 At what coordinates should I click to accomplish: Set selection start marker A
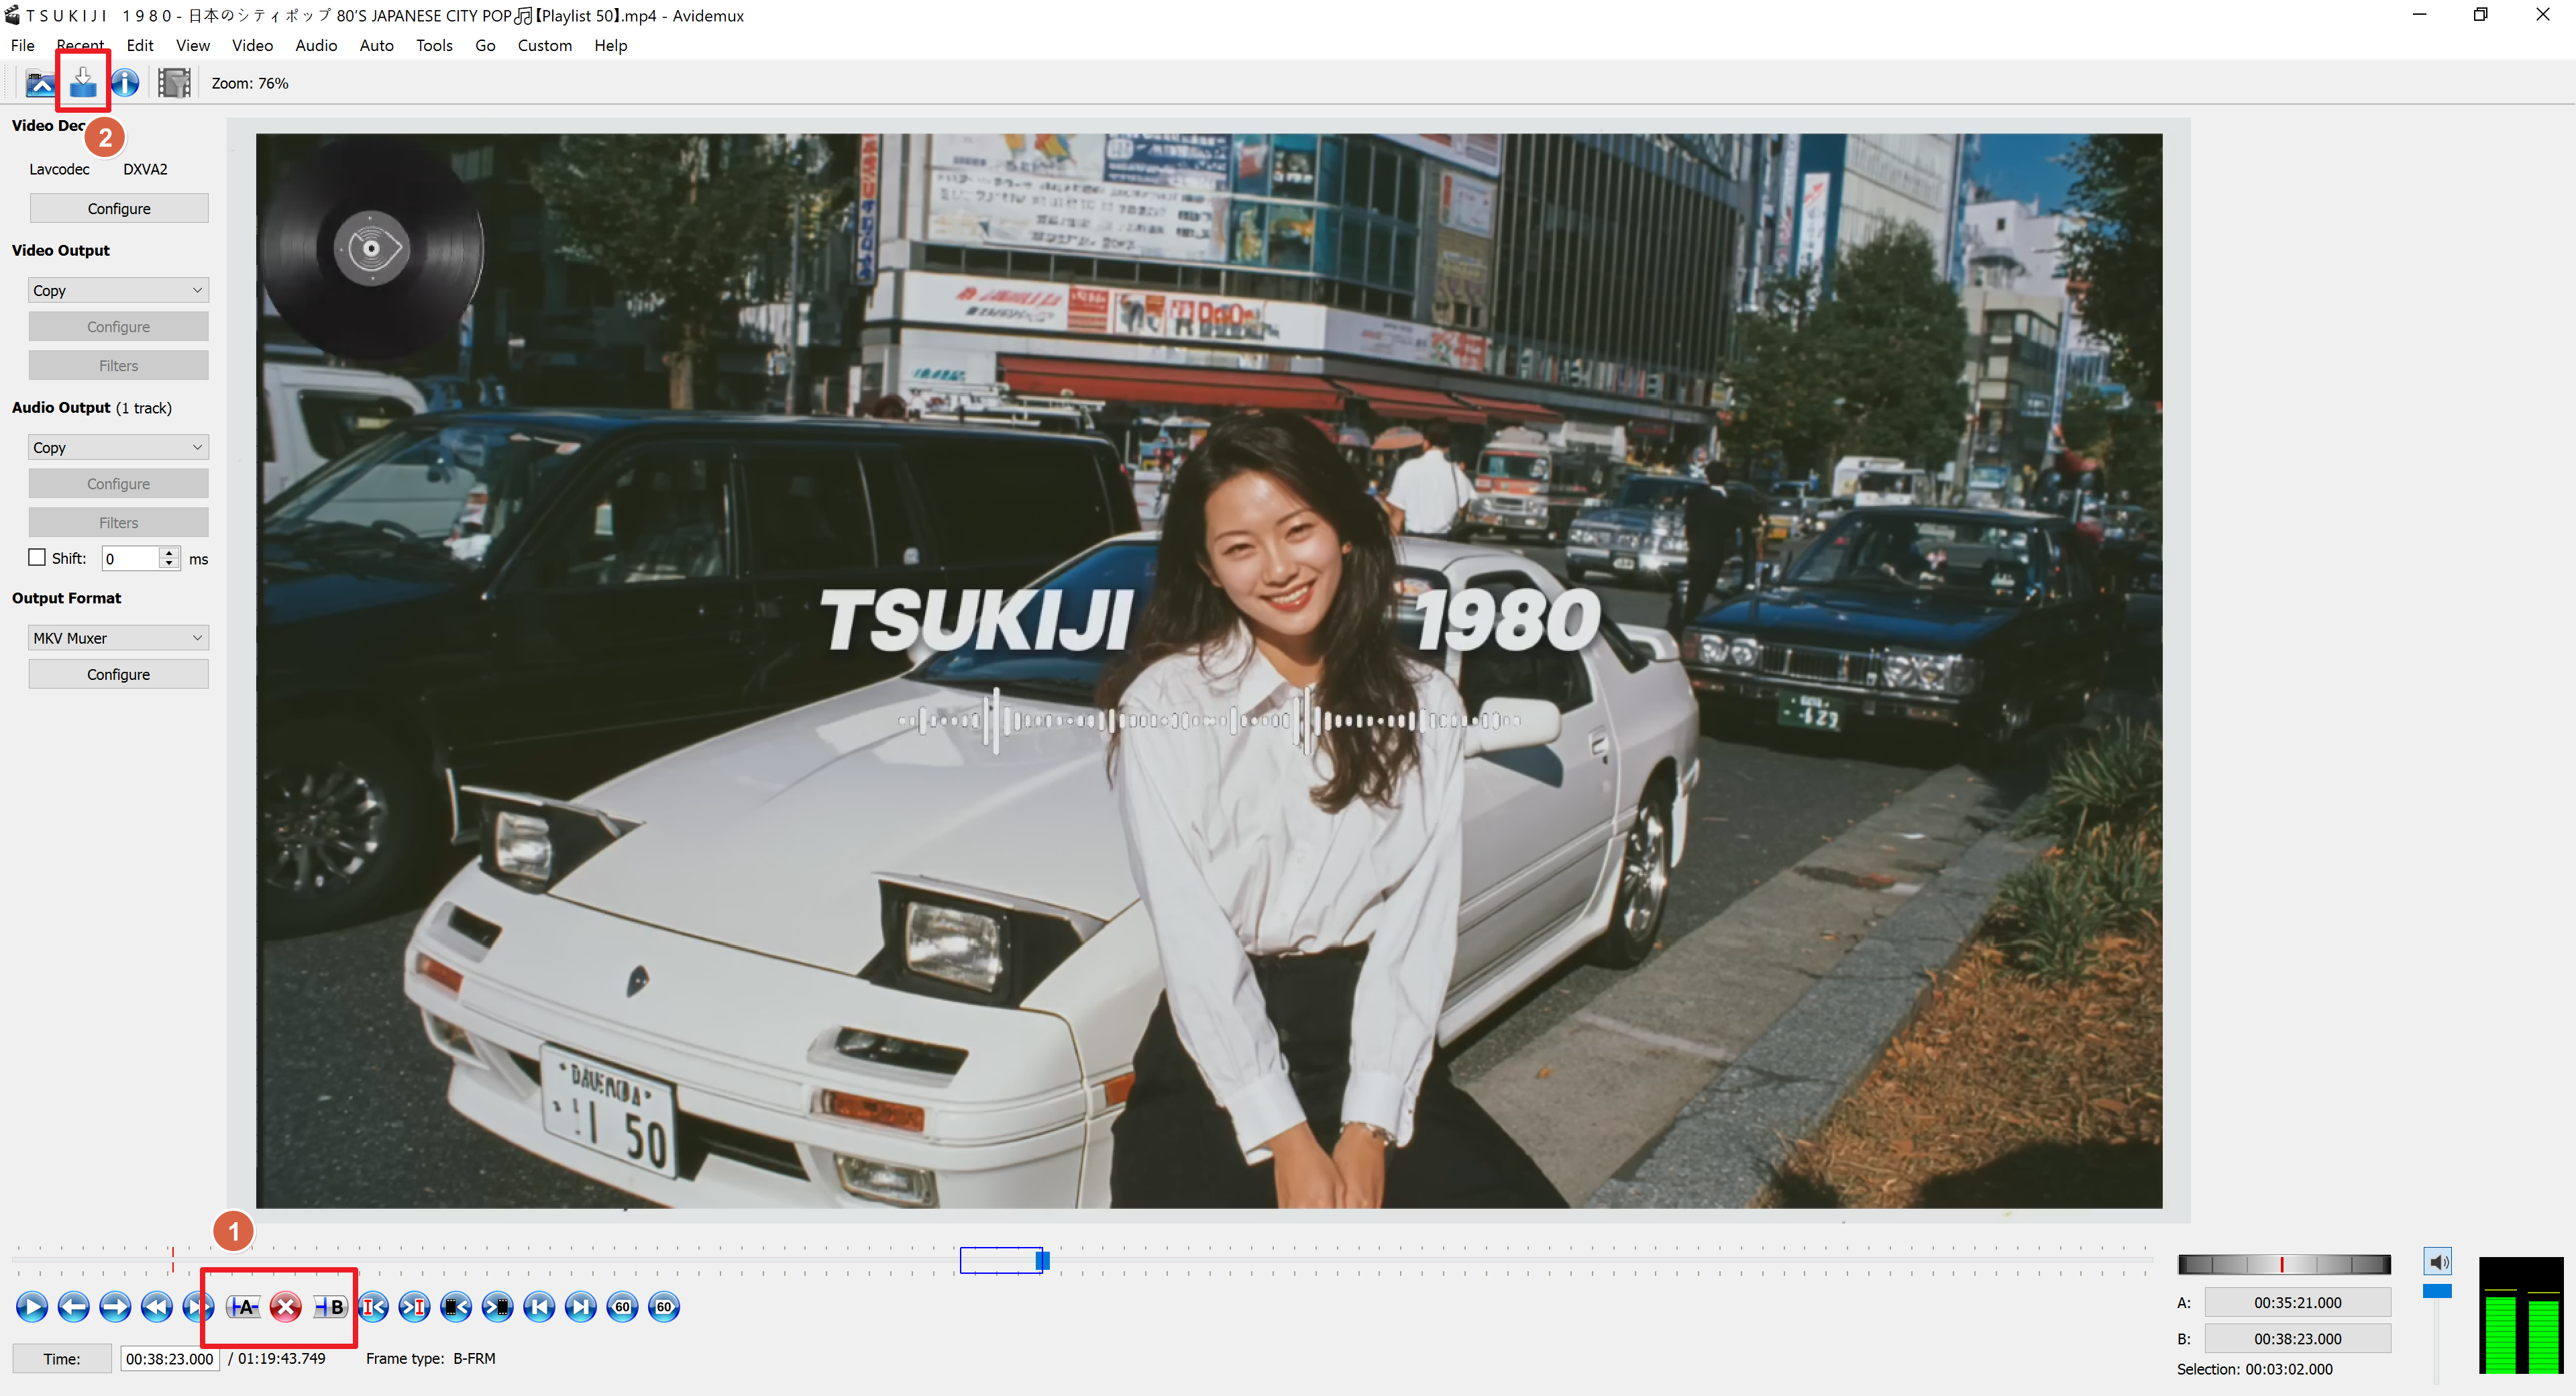pos(243,1306)
